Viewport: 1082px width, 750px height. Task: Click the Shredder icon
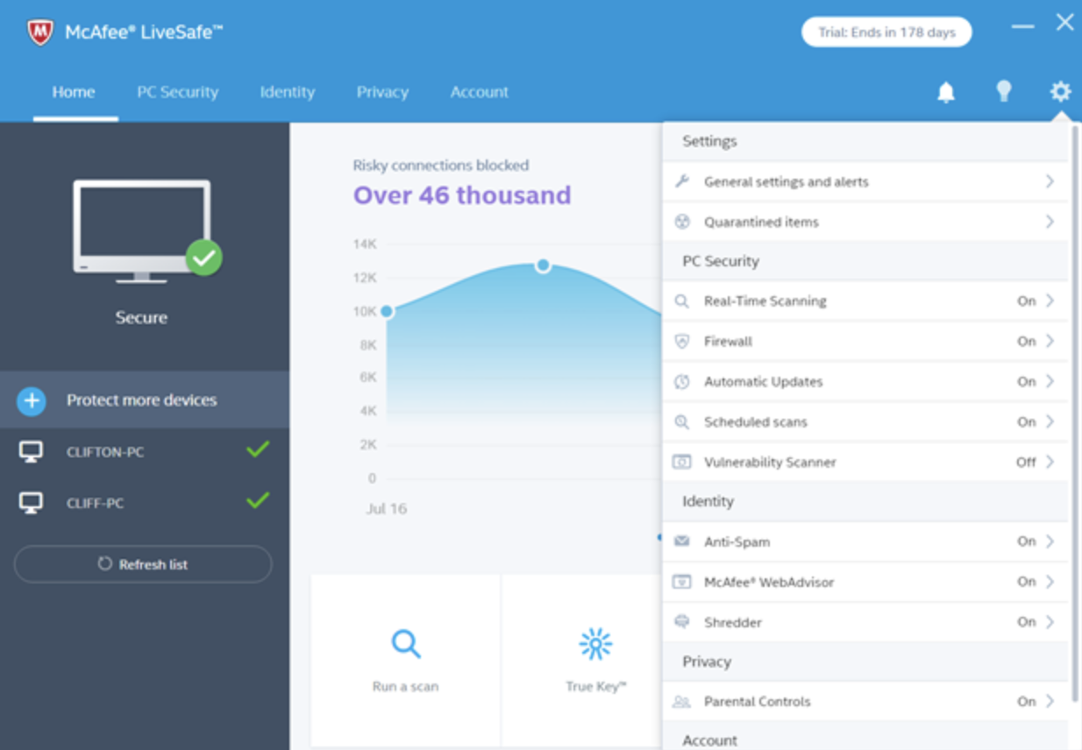pyautogui.click(x=682, y=622)
